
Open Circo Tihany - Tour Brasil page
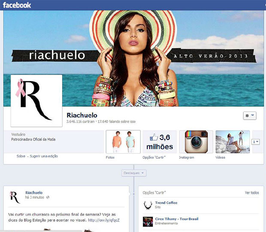(x=177, y=219)
